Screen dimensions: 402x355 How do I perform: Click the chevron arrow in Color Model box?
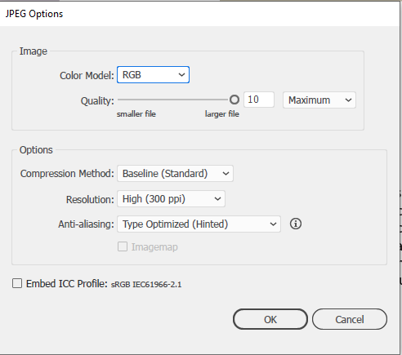181,75
